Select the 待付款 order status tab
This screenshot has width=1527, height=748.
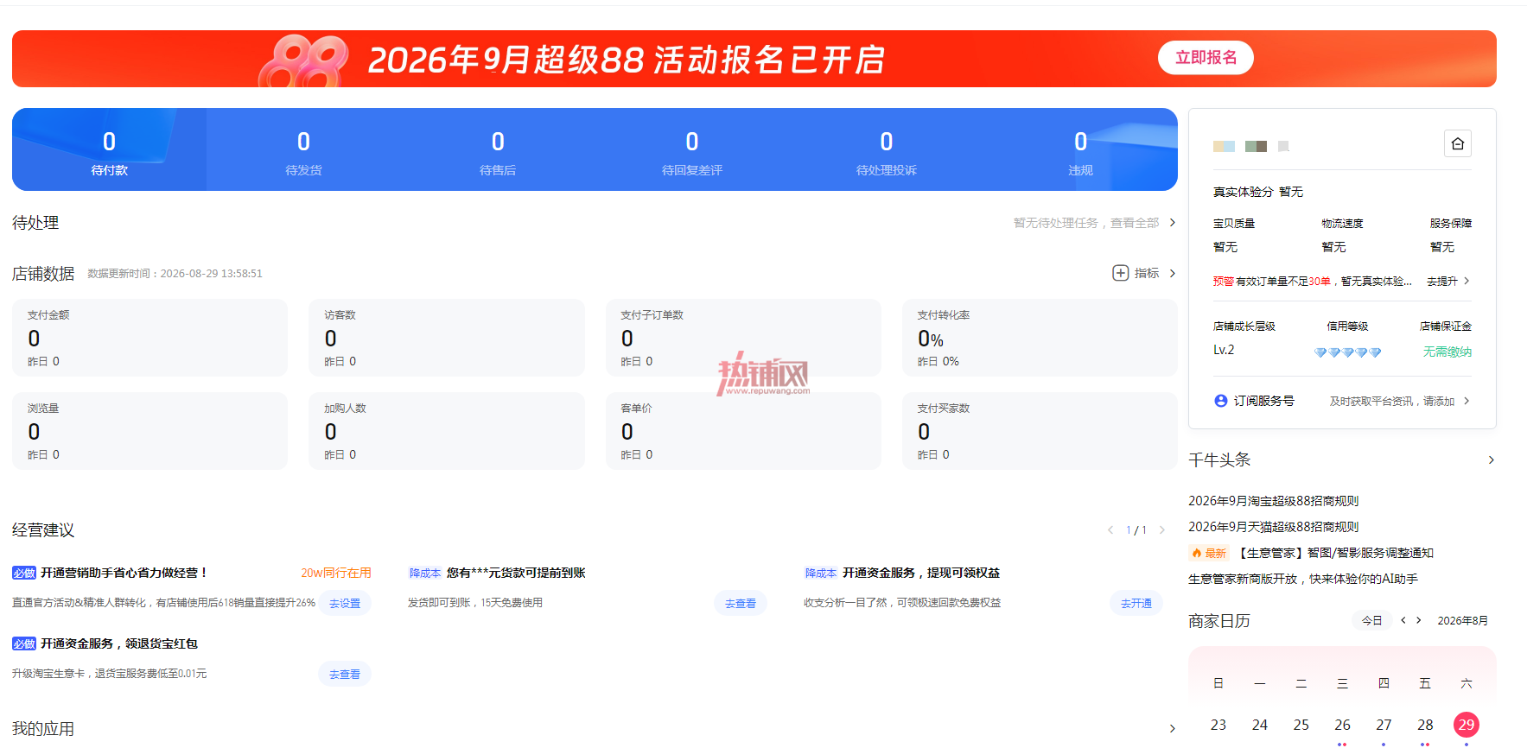pyautogui.click(x=110, y=149)
